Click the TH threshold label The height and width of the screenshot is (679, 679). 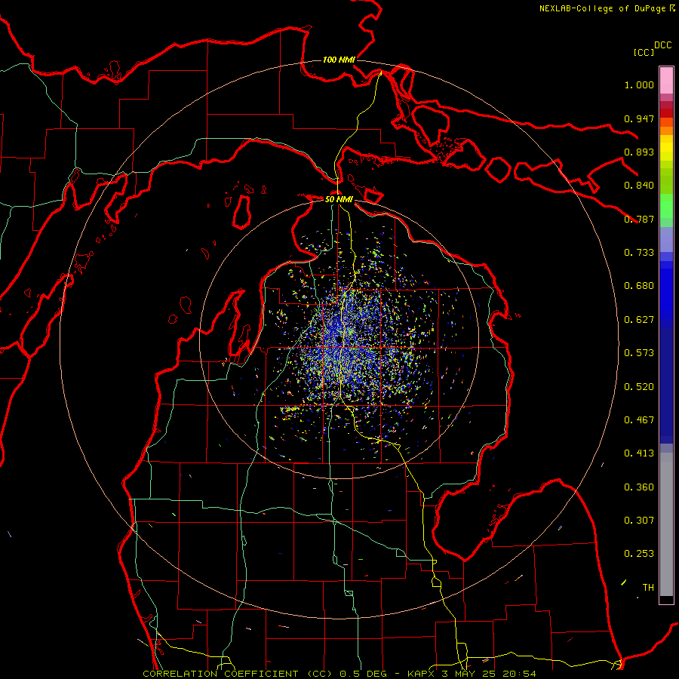pyautogui.click(x=648, y=587)
